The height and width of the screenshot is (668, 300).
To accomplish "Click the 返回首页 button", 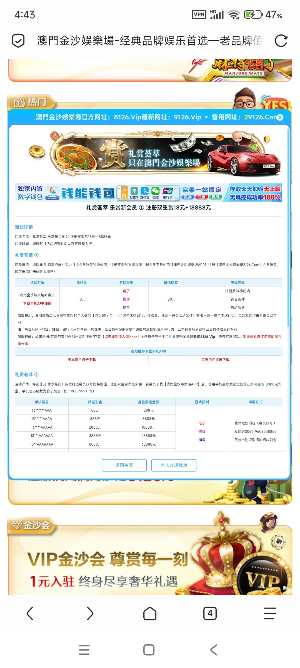I will (x=124, y=465).
